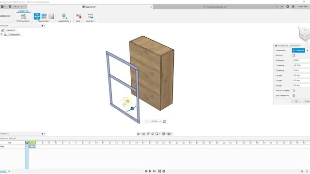Open the Grid and viewports layout icon

pyautogui.click(x=170, y=134)
